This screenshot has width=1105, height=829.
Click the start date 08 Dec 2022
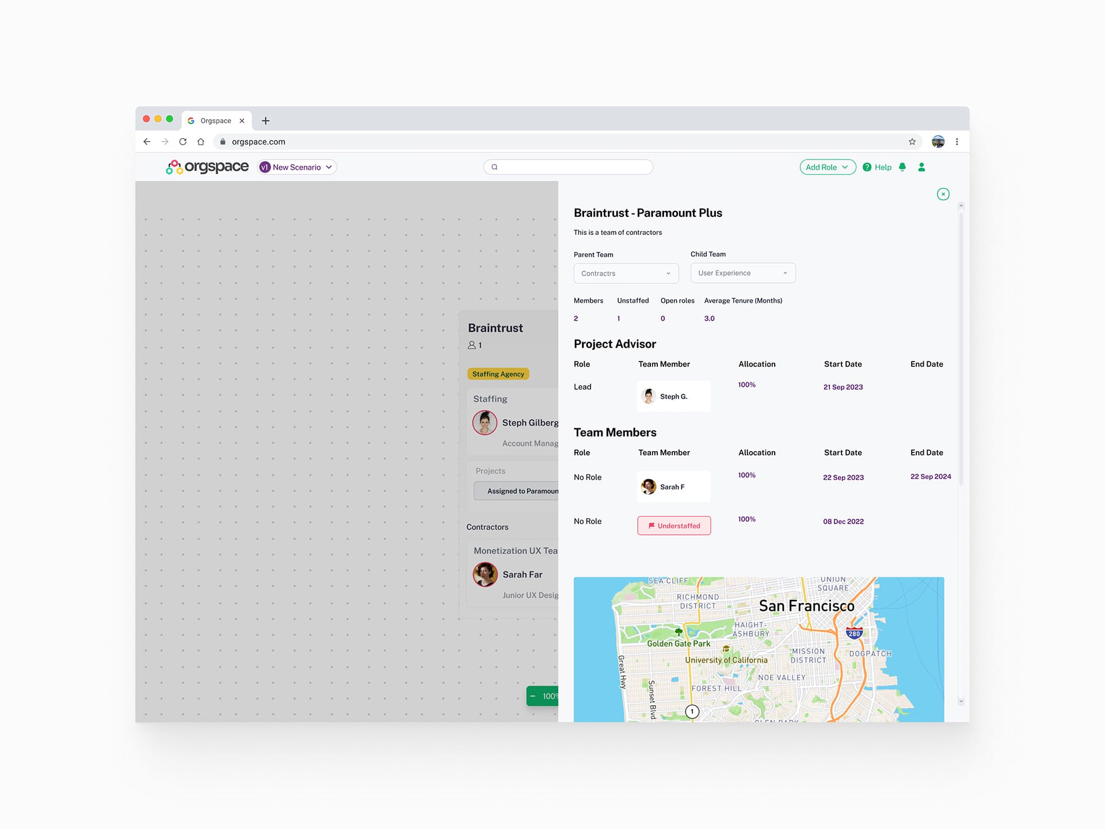pos(843,522)
